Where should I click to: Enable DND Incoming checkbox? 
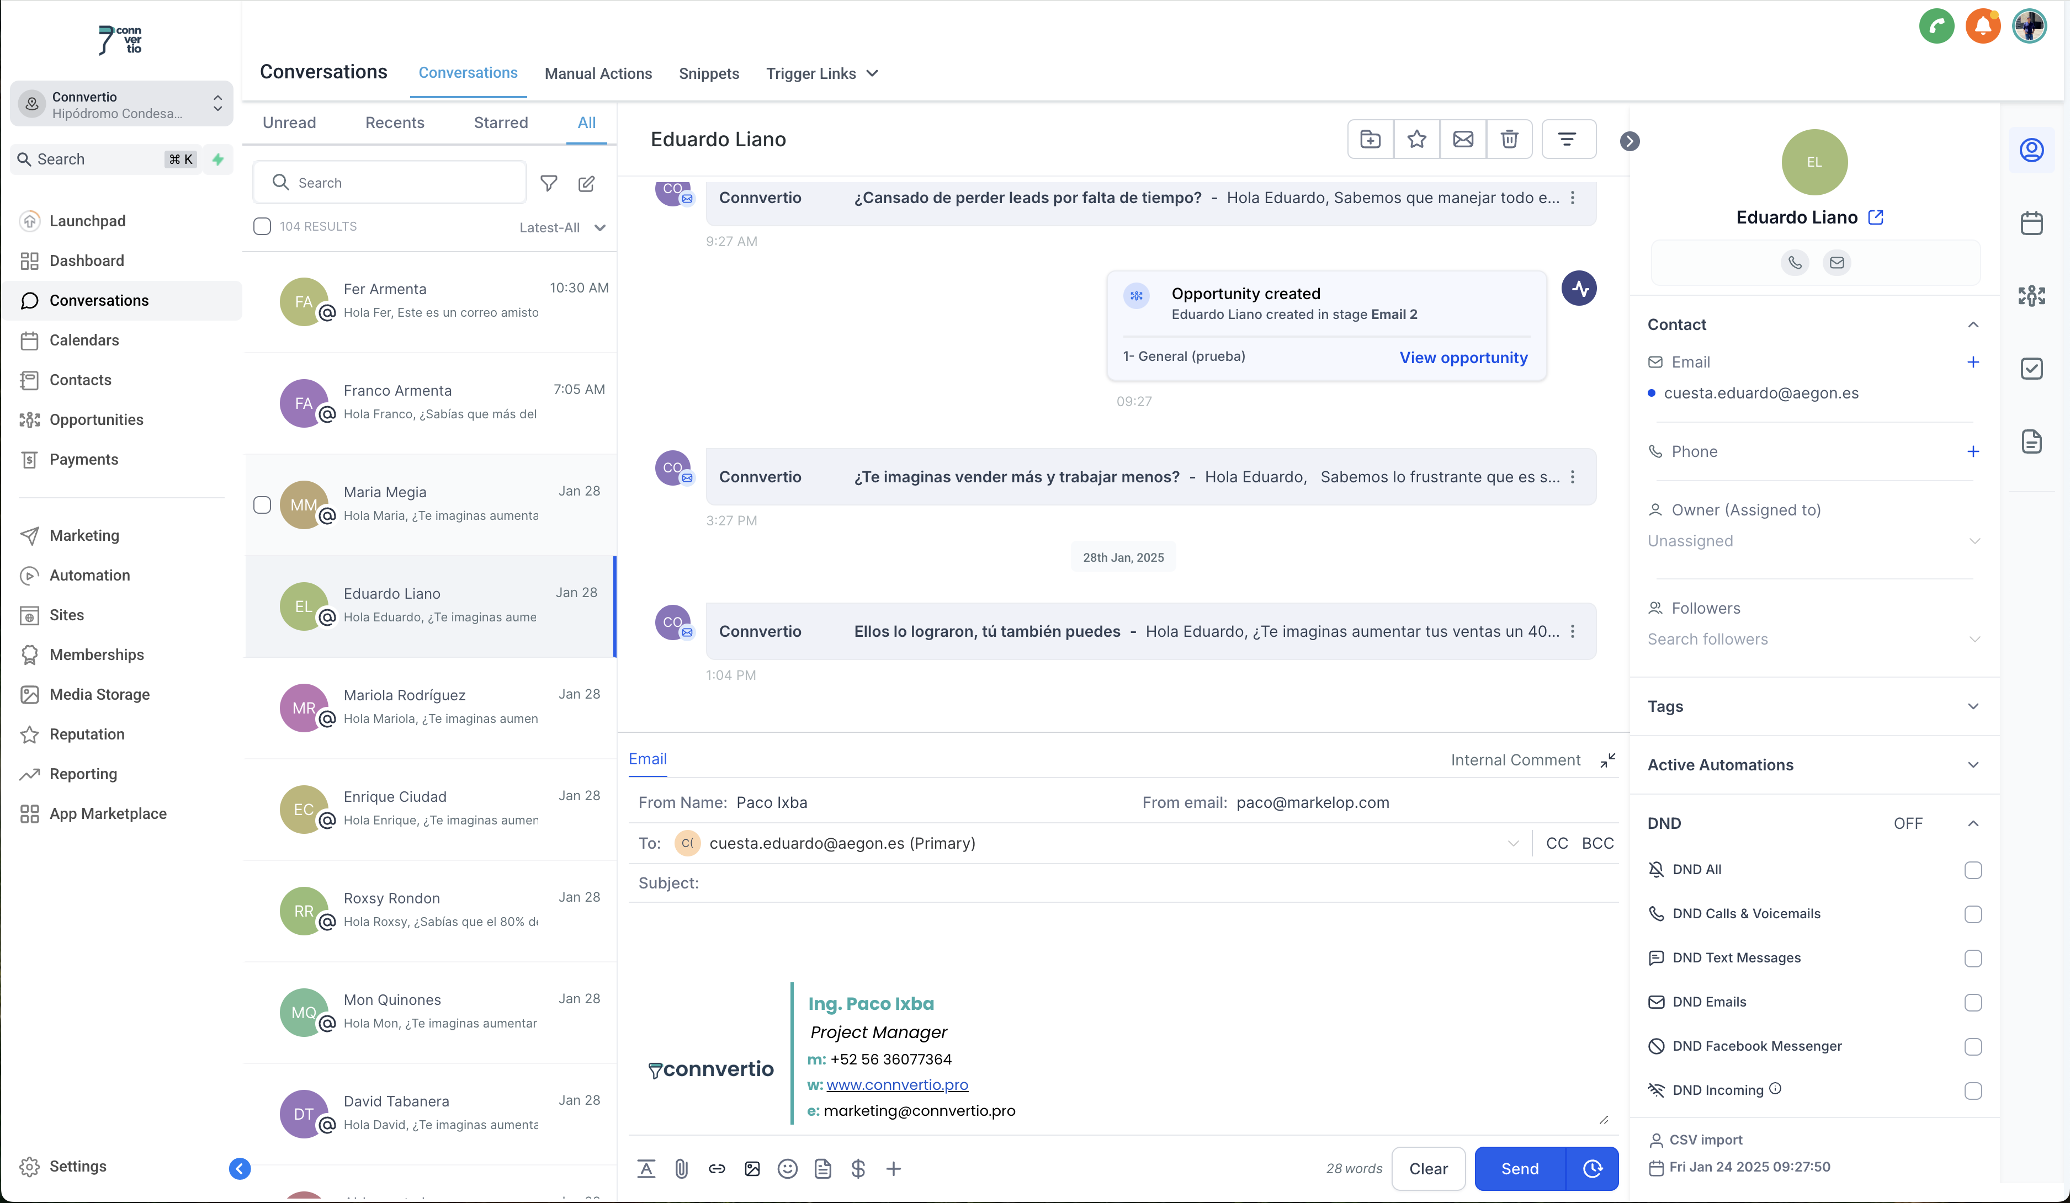tap(1973, 1092)
